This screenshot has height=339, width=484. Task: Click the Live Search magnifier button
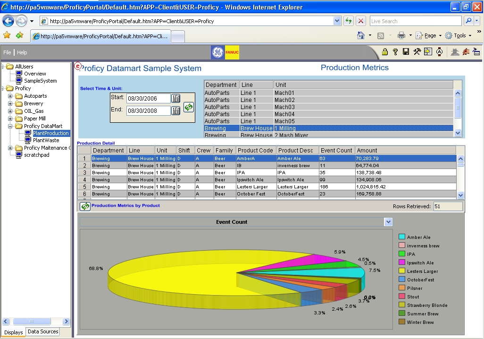coord(468,21)
